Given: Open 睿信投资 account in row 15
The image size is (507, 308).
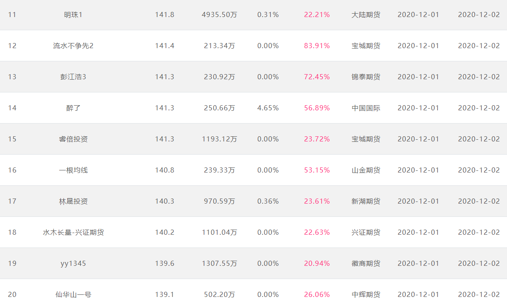Looking at the screenshot, I should coord(73,139).
